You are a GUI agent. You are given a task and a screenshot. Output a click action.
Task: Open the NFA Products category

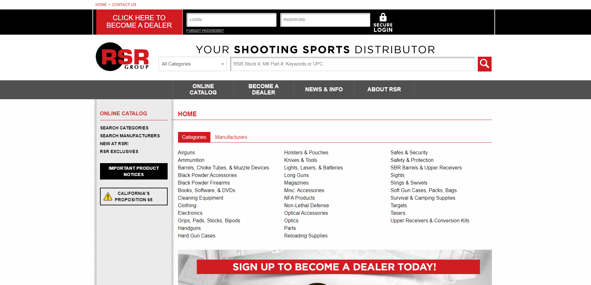click(299, 198)
